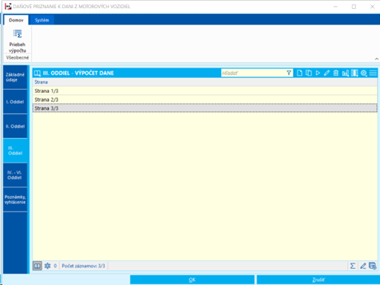Maximize the window
Image resolution: width=380 pixels, height=285 pixels.
354,7
